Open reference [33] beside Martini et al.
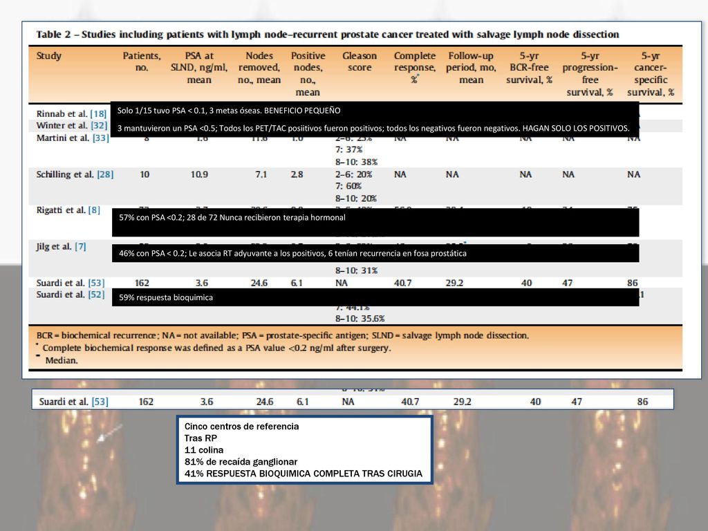The image size is (708, 531). [101, 138]
